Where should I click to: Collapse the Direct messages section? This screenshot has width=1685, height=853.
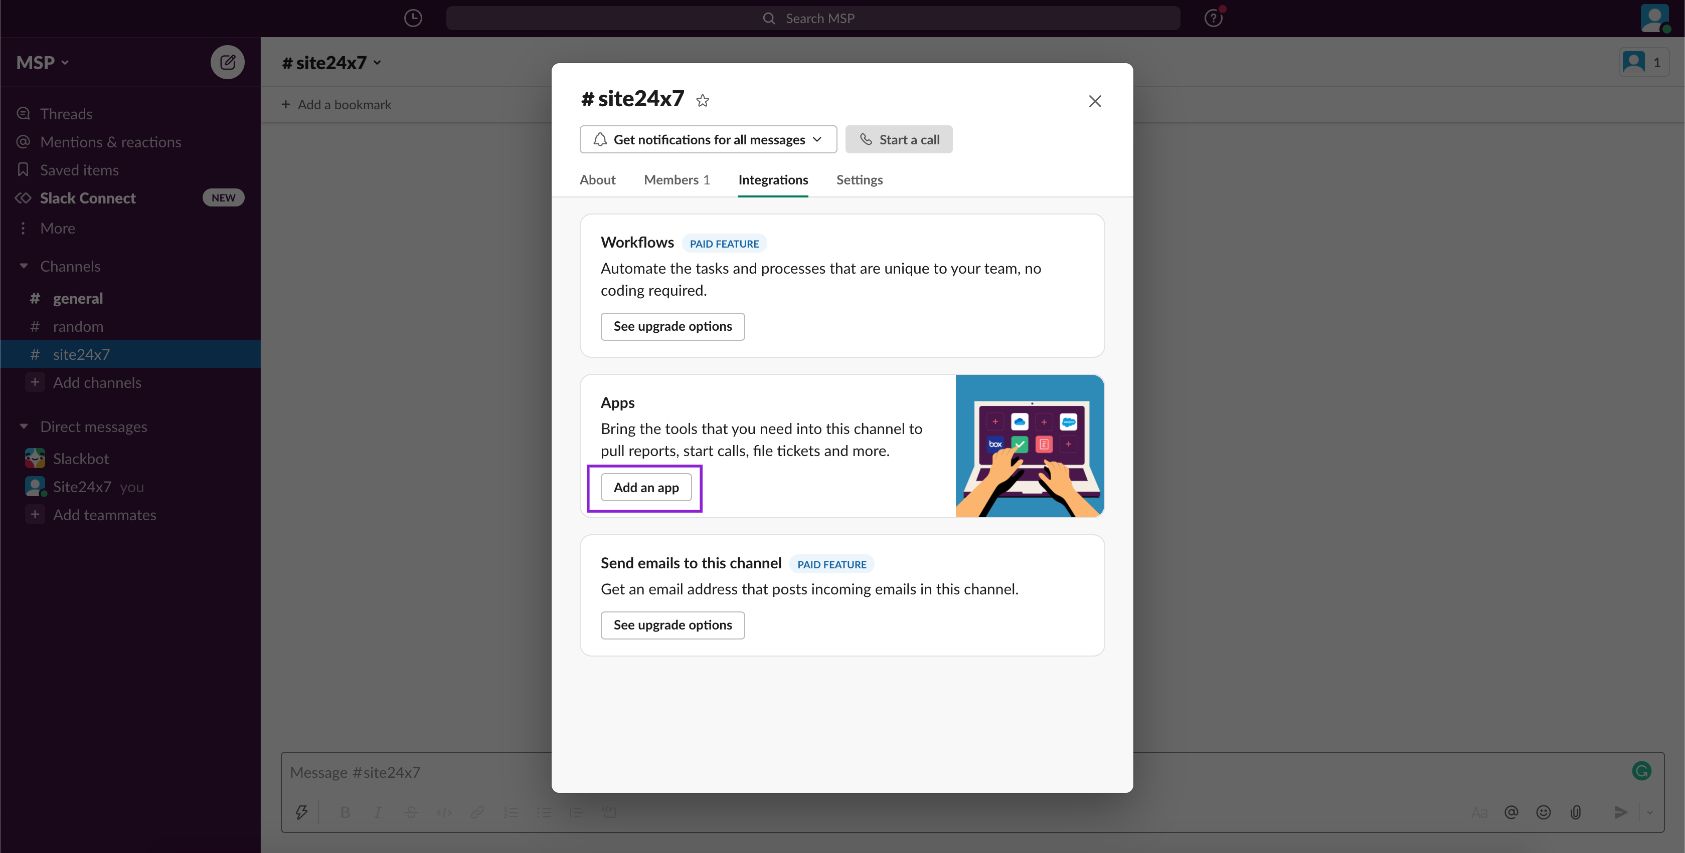[24, 426]
